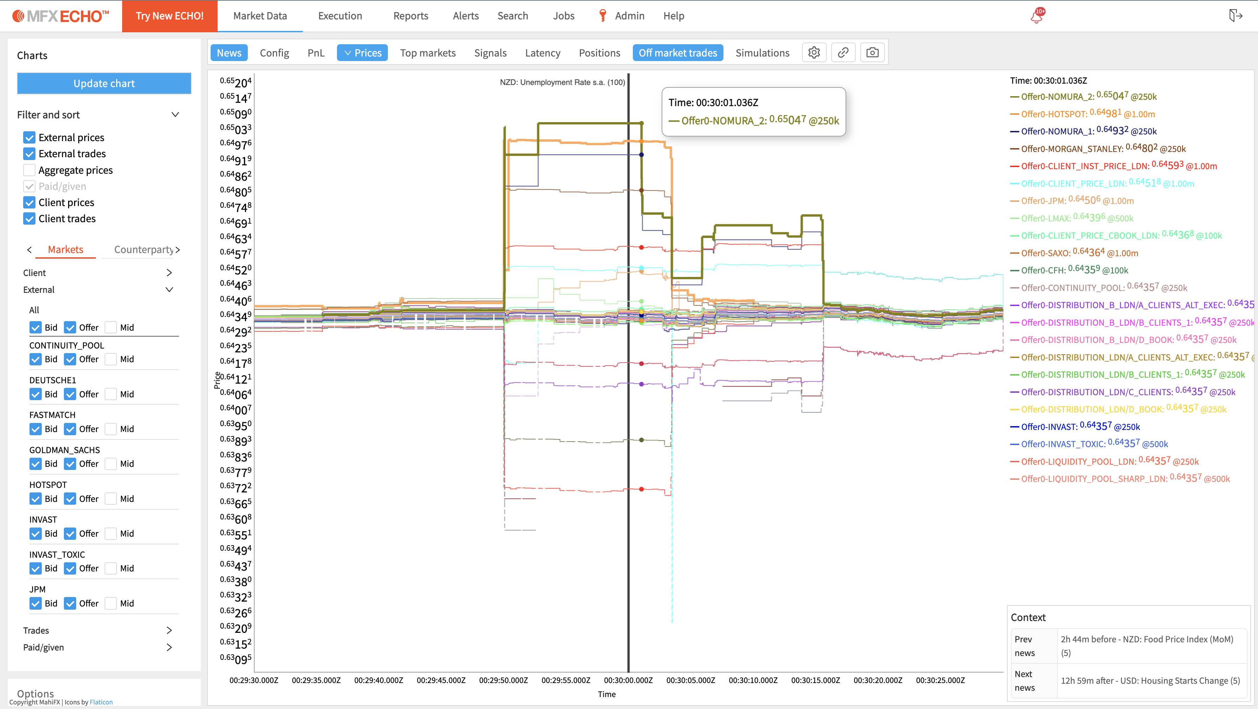Click the Admin key icon
1258x709 pixels.
coord(603,16)
